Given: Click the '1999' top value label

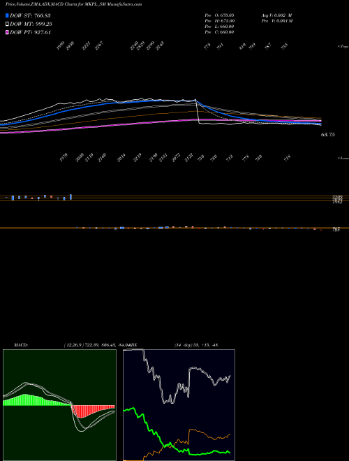Looking at the screenshot, I should (61, 46).
